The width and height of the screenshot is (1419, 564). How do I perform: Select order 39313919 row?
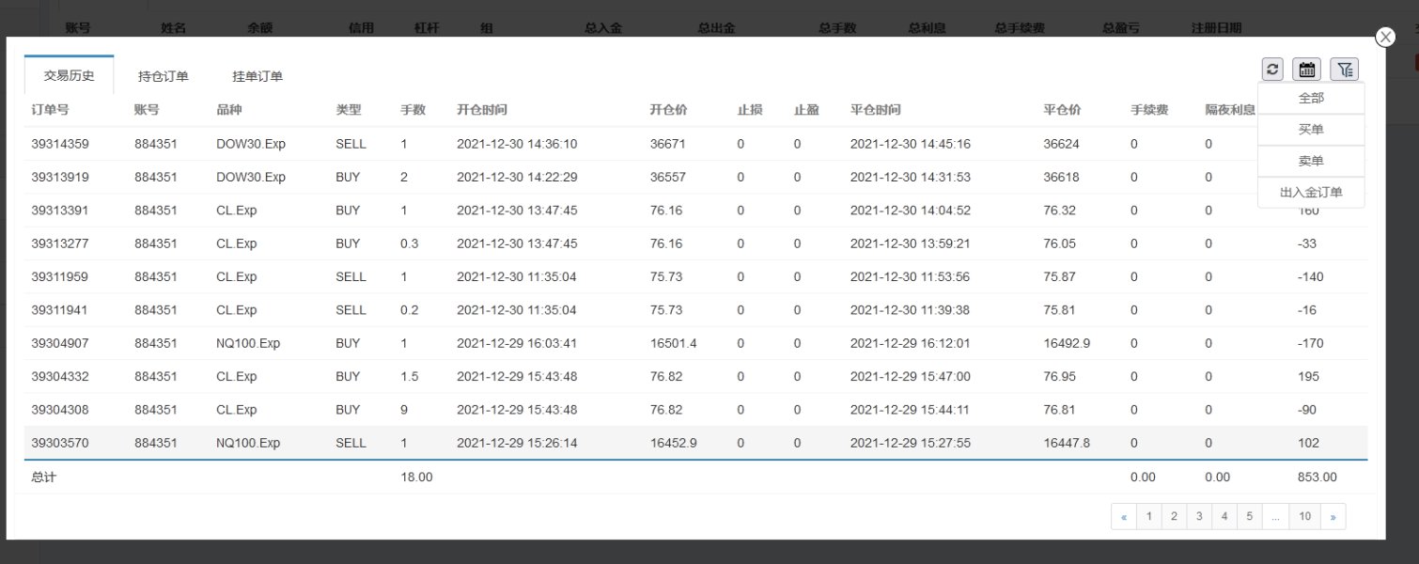pos(695,177)
